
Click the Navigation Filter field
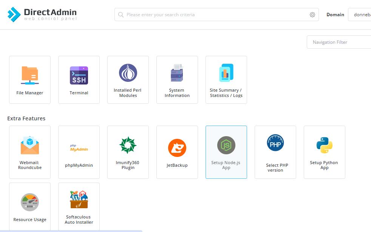(x=339, y=42)
